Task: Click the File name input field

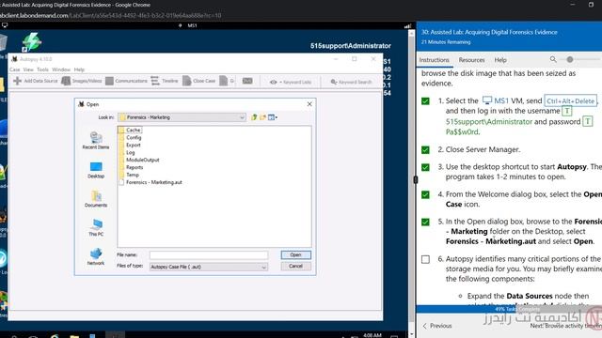Action: point(209,254)
